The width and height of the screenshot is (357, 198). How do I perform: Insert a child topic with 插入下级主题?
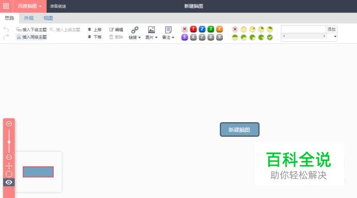31,29
